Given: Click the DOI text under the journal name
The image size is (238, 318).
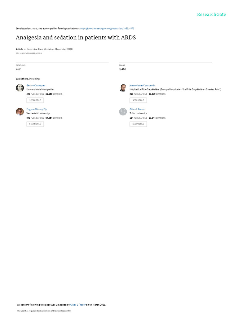Looking at the screenshot, I should point(29,53).
